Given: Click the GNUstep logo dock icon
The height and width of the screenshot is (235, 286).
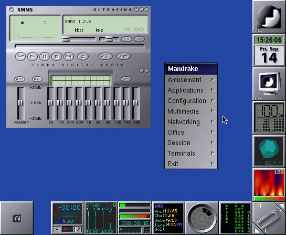Looking at the screenshot, I should (x=269, y=17).
